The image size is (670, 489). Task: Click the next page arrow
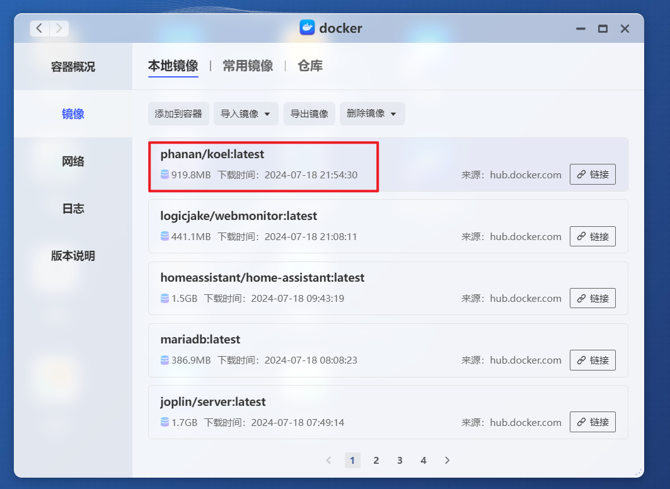pyautogui.click(x=448, y=460)
